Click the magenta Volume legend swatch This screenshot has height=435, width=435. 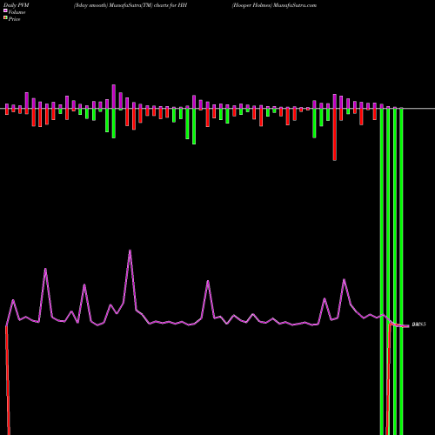[x=5, y=10]
